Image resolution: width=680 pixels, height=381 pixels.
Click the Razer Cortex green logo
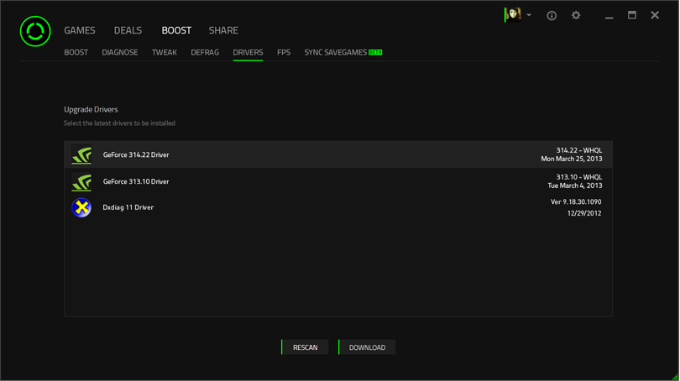pos(35,31)
